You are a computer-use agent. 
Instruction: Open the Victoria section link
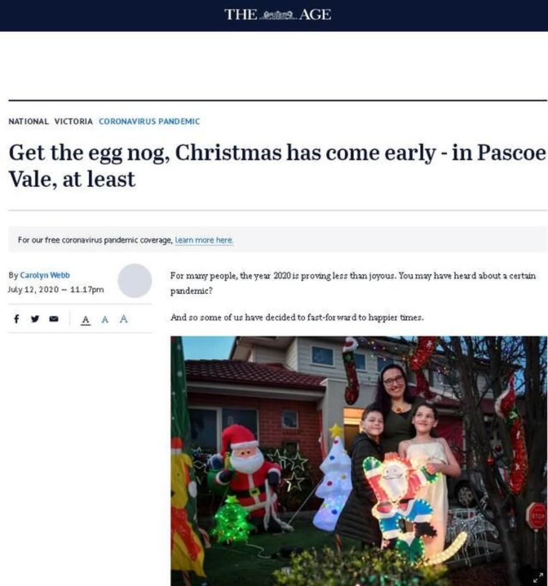coord(73,121)
